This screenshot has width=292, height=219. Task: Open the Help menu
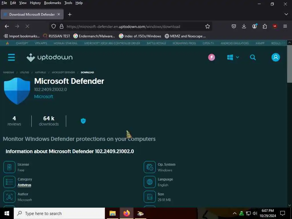coord(79,3)
